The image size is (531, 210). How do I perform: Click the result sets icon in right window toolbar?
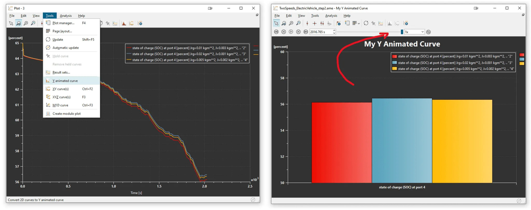click(381, 23)
